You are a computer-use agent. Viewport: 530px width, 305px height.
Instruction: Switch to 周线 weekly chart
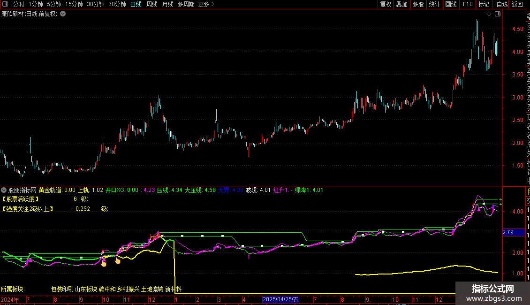point(152,4)
